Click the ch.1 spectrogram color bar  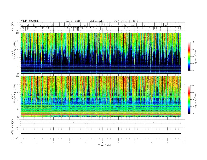(x=189, y=56)
